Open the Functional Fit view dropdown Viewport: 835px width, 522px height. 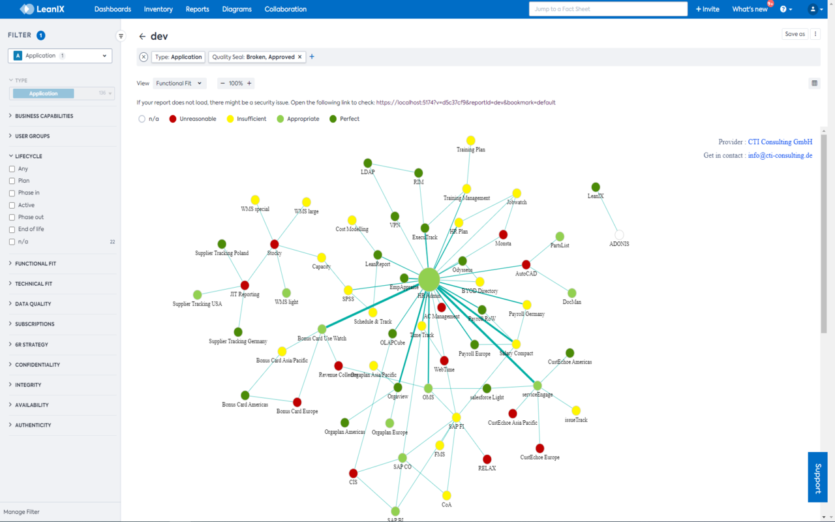pyautogui.click(x=179, y=84)
